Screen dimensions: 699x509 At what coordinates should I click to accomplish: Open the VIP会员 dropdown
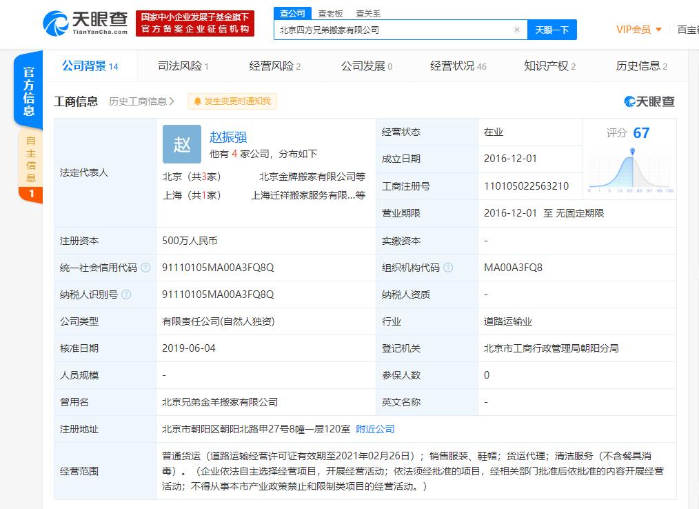[639, 30]
